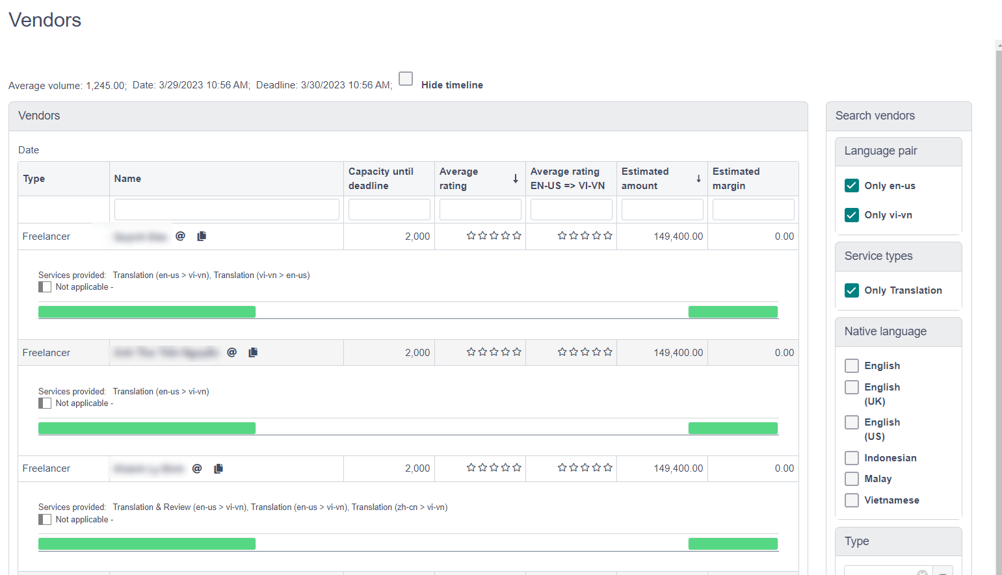Image resolution: width=1002 pixels, height=575 pixels.
Task: Check the Vietnamese native language box
Action: coord(852,500)
